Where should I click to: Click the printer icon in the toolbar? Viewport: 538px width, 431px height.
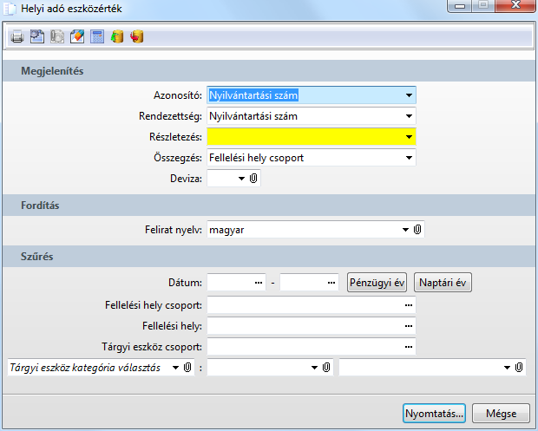tap(17, 36)
